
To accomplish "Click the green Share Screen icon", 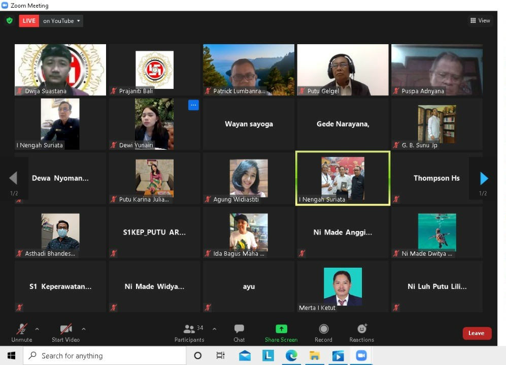I will pos(281,329).
